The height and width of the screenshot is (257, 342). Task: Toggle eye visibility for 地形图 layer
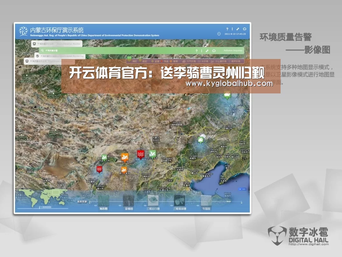(x=95, y=206)
